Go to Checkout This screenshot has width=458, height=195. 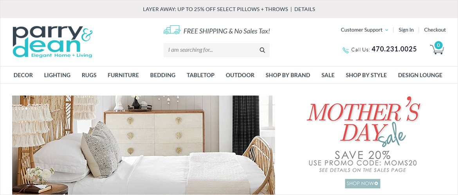[x=435, y=30]
